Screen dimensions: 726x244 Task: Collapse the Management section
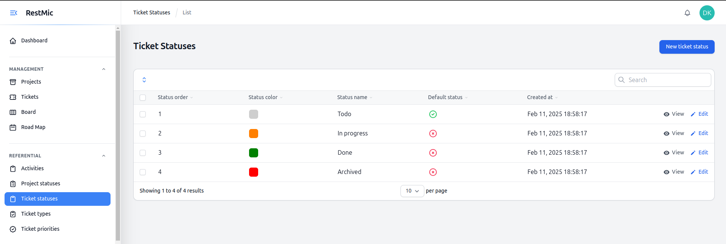(104, 69)
